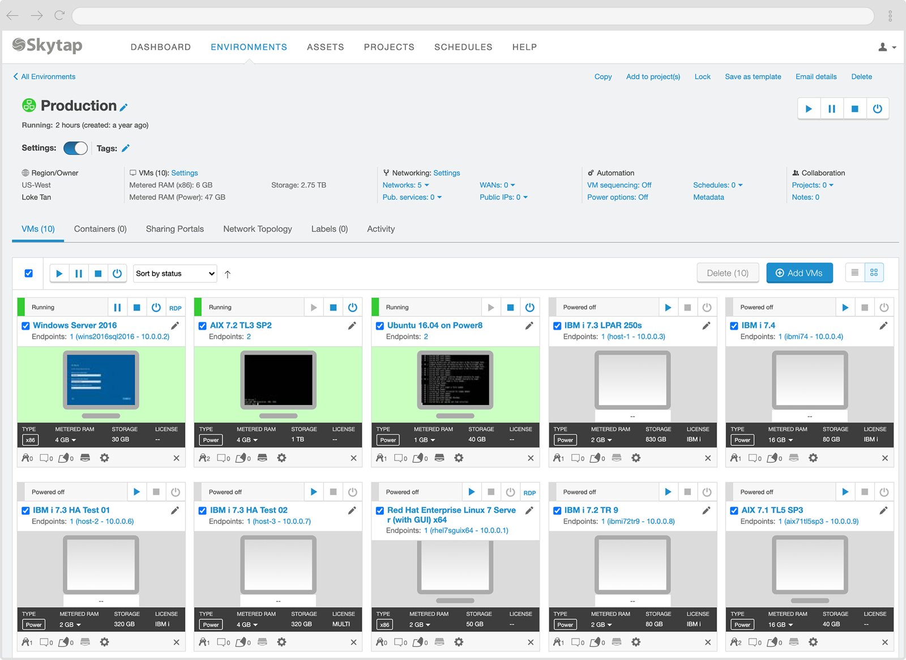This screenshot has width=906, height=660.
Task: Expand the Pub. services: 0 dropdown
Action: 412,197
